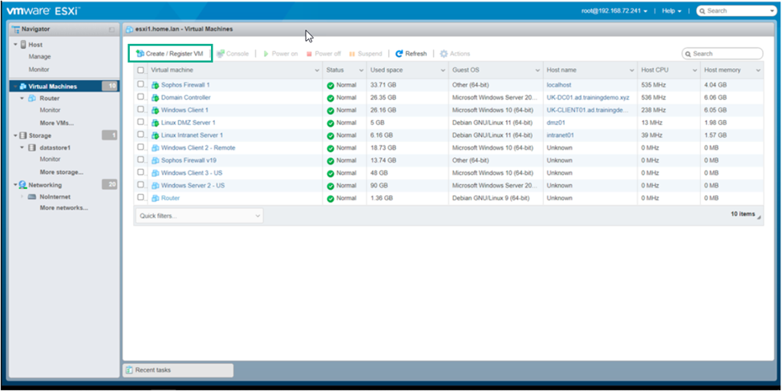Collapse the Storage tree node
The width and height of the screenshot is (782, 391).
pyautogui.click(x=15, y=135)
